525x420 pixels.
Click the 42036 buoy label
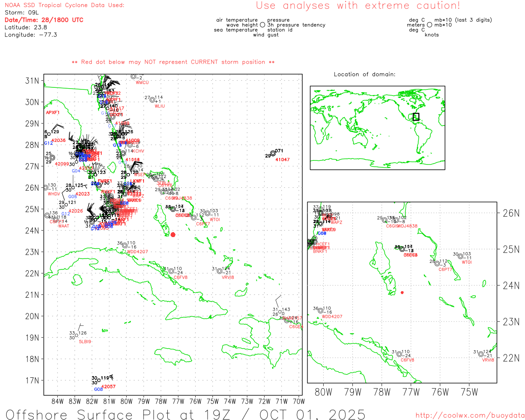coord(58,140)
